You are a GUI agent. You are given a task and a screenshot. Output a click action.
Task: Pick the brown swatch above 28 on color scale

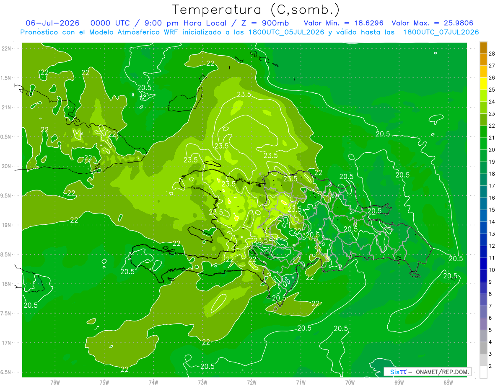point(483,48)
